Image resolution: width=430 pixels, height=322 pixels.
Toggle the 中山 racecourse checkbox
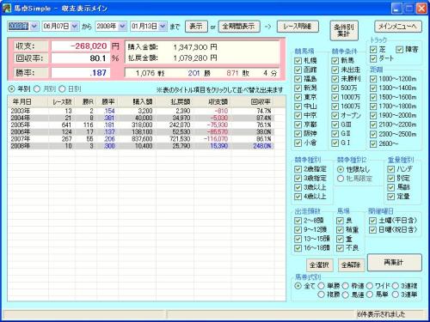(298, 106)
